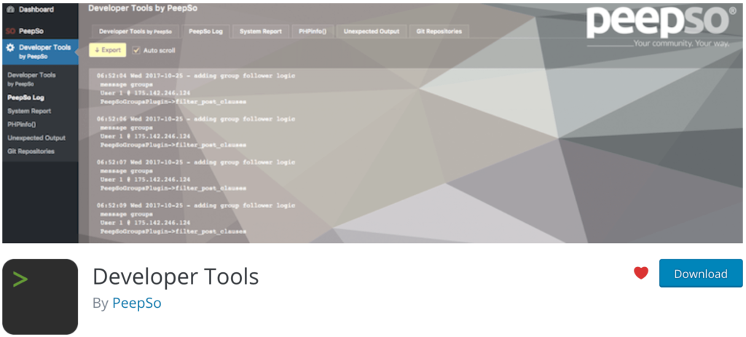Click the green terminal plugin icon
The image size is (746, 337).
(40, 296)
